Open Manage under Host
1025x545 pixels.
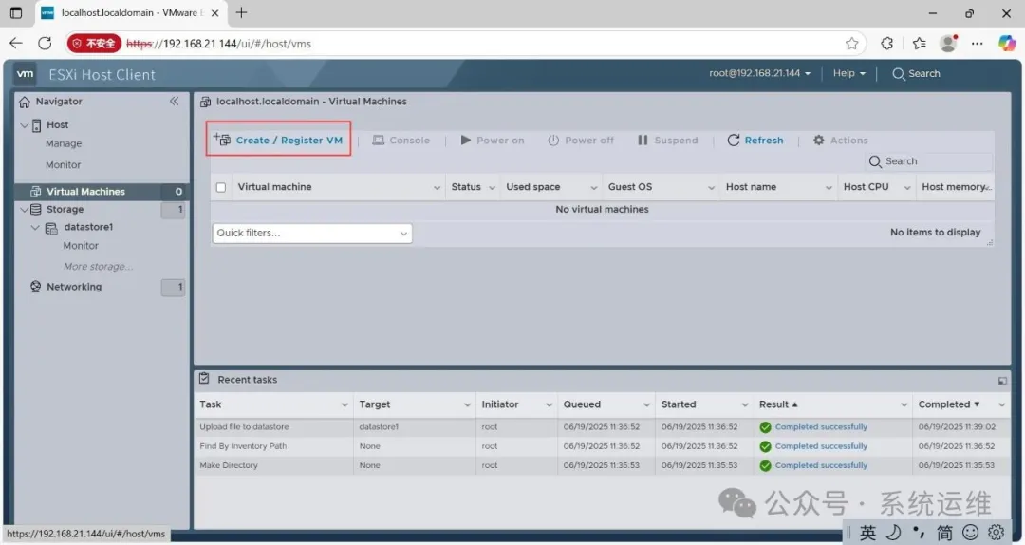pos(64,143)
